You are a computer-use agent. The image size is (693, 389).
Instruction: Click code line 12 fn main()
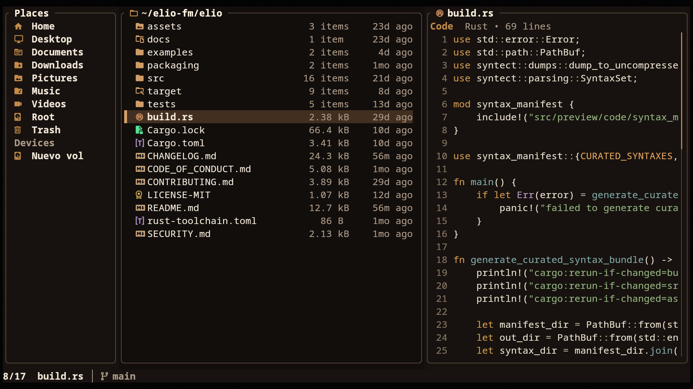pyautogui.click(x=485, y=182)
